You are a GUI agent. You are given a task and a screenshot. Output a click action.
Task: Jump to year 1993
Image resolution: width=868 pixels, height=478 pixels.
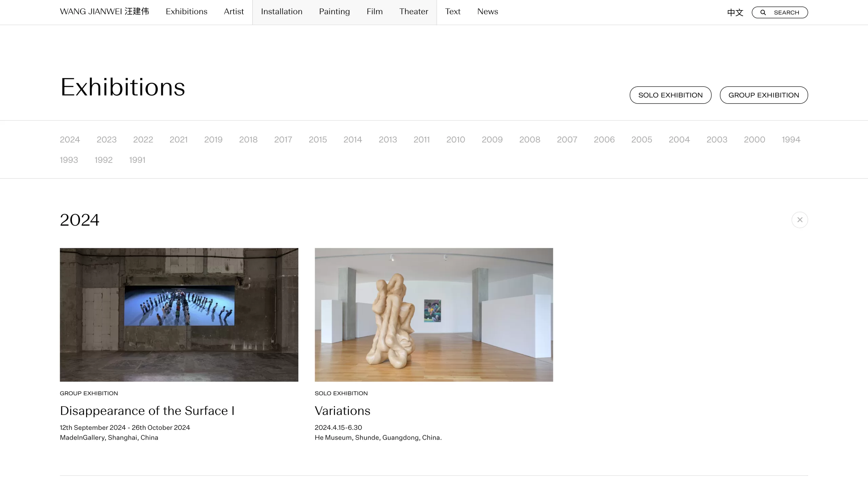click(69, 160)
